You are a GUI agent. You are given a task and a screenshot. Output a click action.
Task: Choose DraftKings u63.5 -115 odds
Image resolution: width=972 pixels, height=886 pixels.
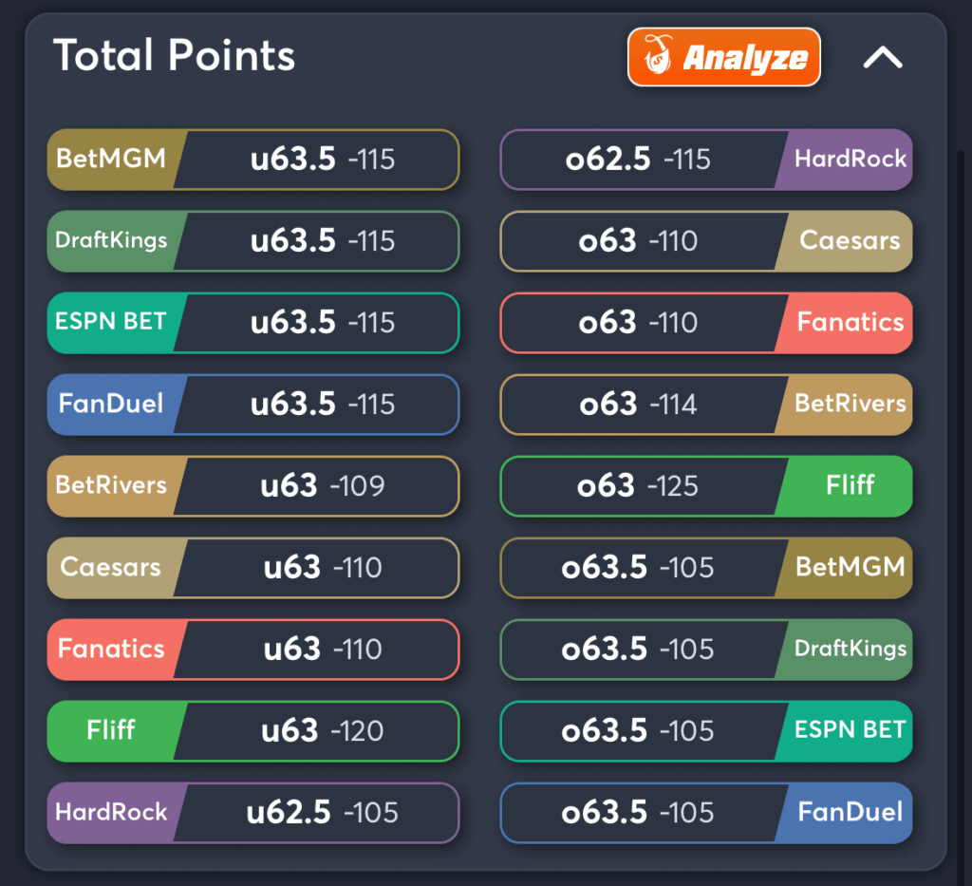point(253,241)
